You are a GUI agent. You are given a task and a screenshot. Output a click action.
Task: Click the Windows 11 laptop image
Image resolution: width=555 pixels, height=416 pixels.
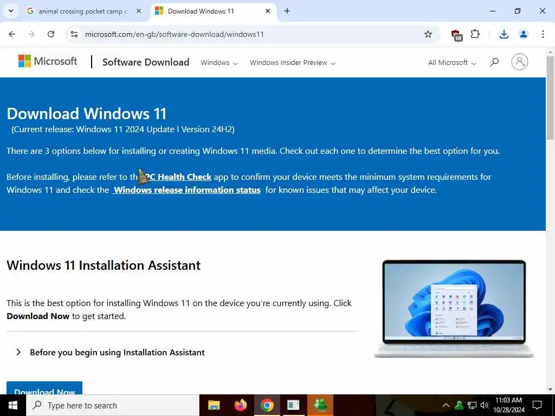pyautogui.click(x=454, y=308)
